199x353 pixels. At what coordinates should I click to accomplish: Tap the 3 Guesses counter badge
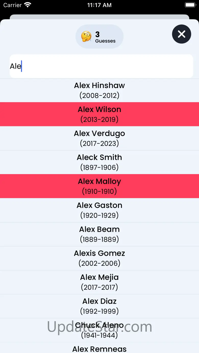pos(99,36)
